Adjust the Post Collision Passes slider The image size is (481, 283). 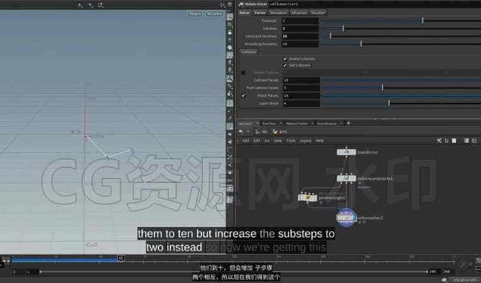[x=383, y=88]
